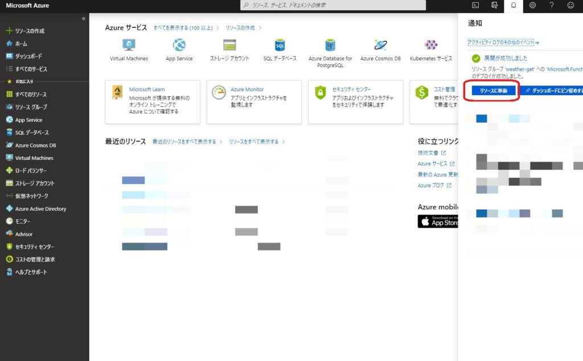
Task: Open the notifications bell
Action: tap(514, 5)
